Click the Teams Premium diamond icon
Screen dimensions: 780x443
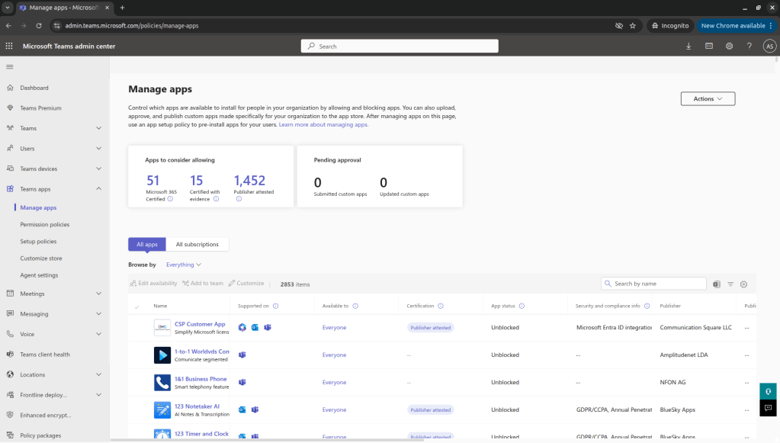[x=10, y=108]
